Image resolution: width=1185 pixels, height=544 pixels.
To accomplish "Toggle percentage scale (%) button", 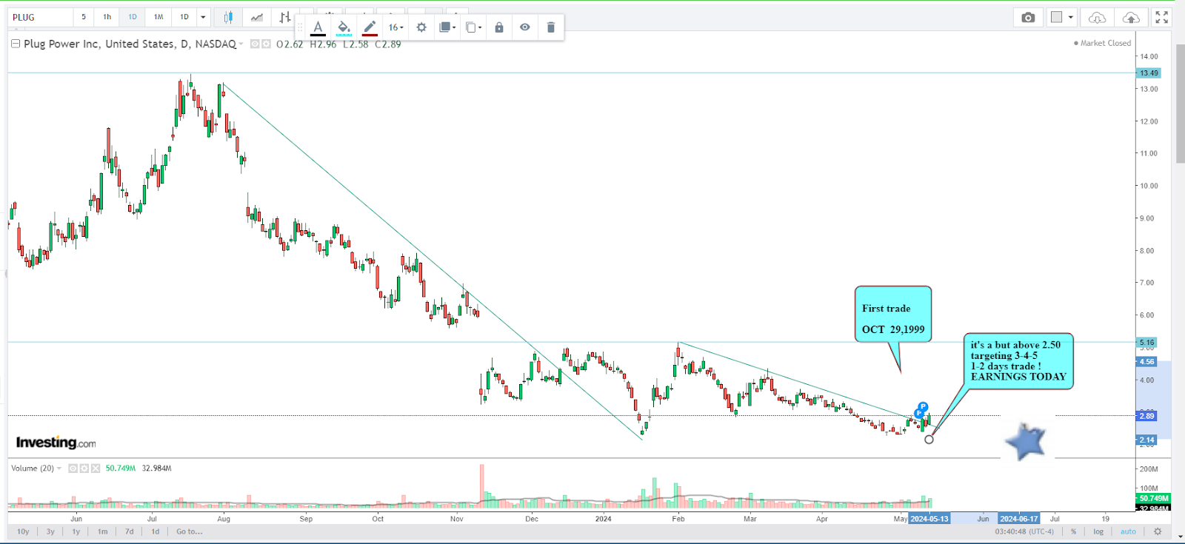I will click(x=1073, y=531).
